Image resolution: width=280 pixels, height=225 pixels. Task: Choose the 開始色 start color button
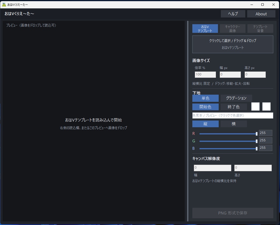click(205, 107)
